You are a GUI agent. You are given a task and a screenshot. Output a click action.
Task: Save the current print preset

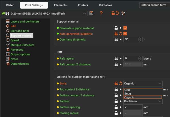91,13
